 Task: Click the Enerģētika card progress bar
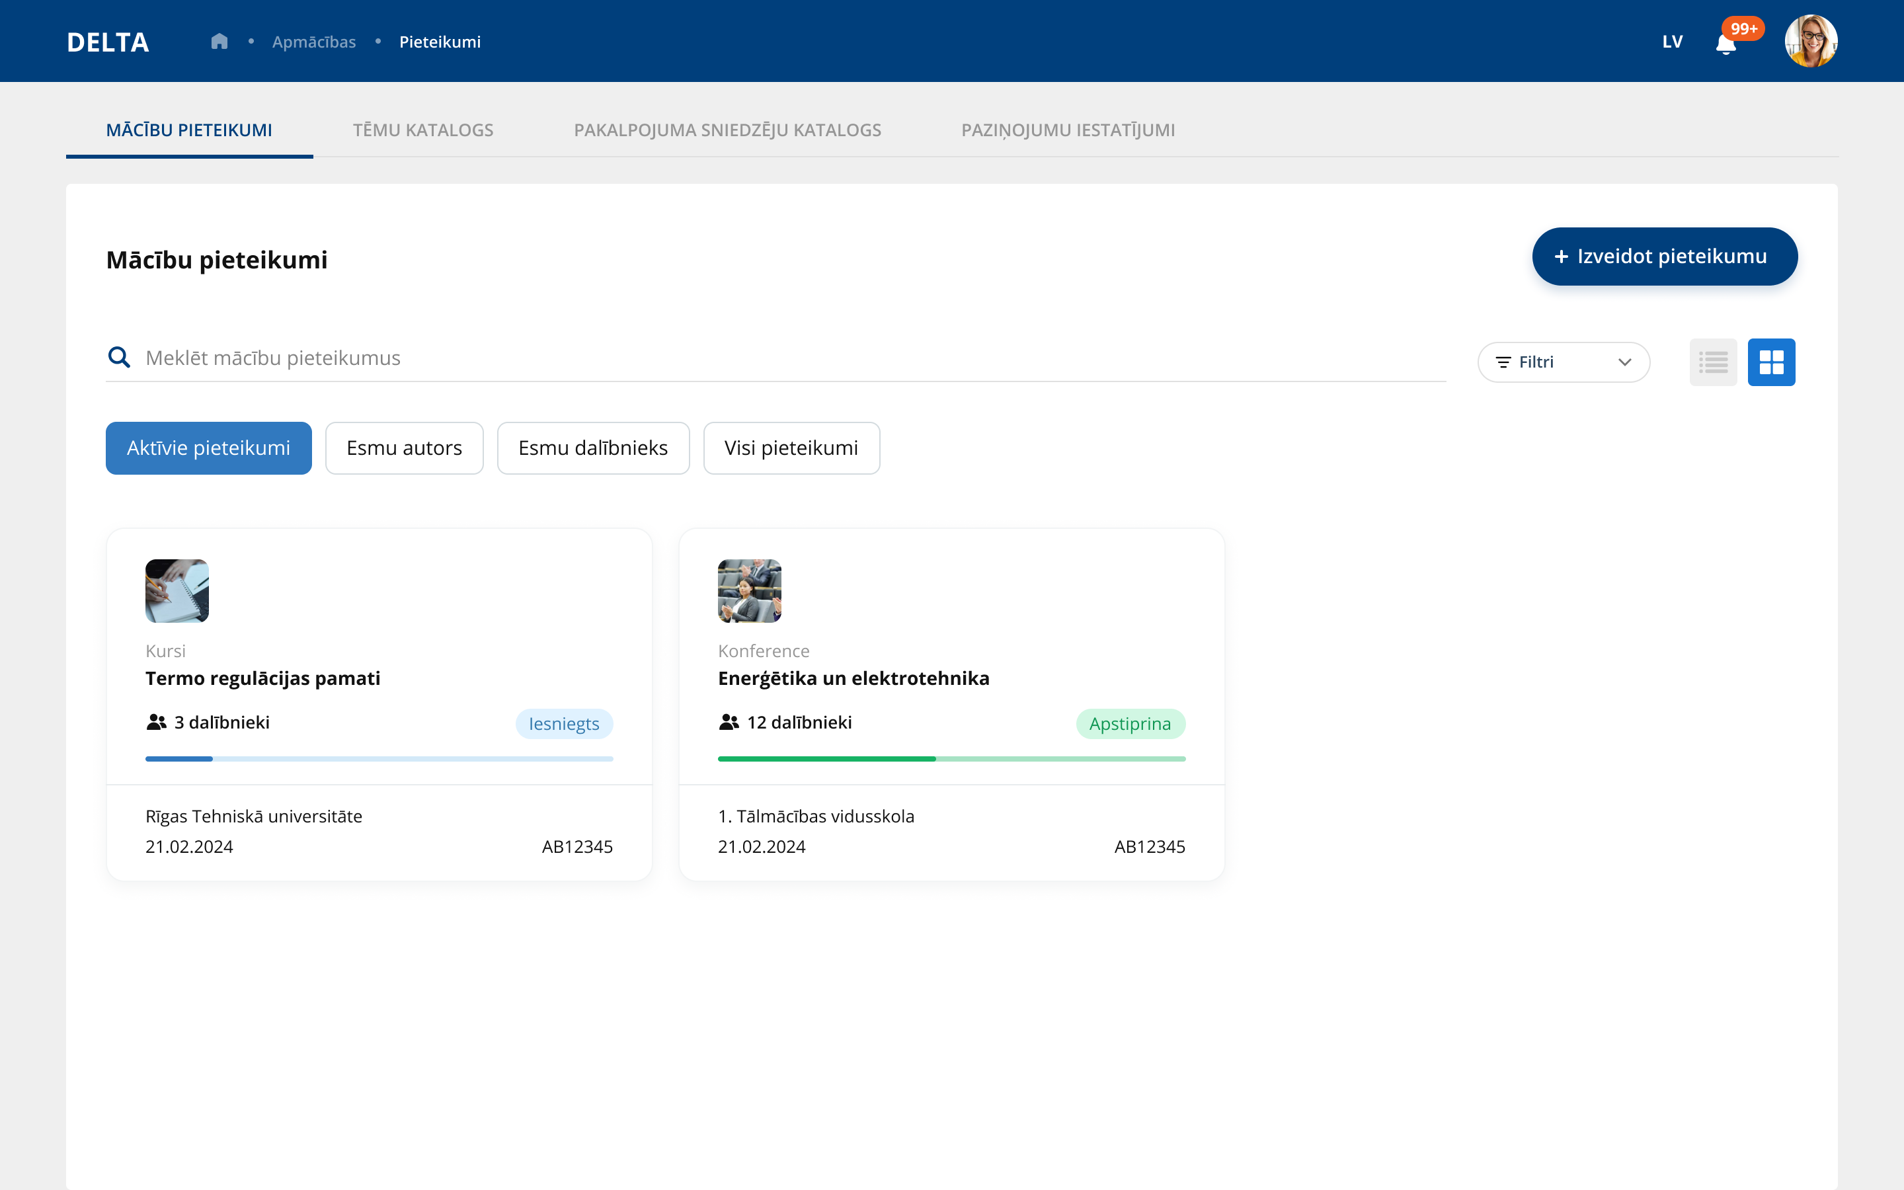(x=951, y=759)
